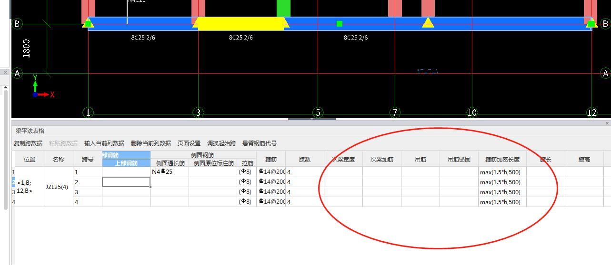The image size is (611, 265).
Task: Open 页面设置 settings
Action: 189,143
